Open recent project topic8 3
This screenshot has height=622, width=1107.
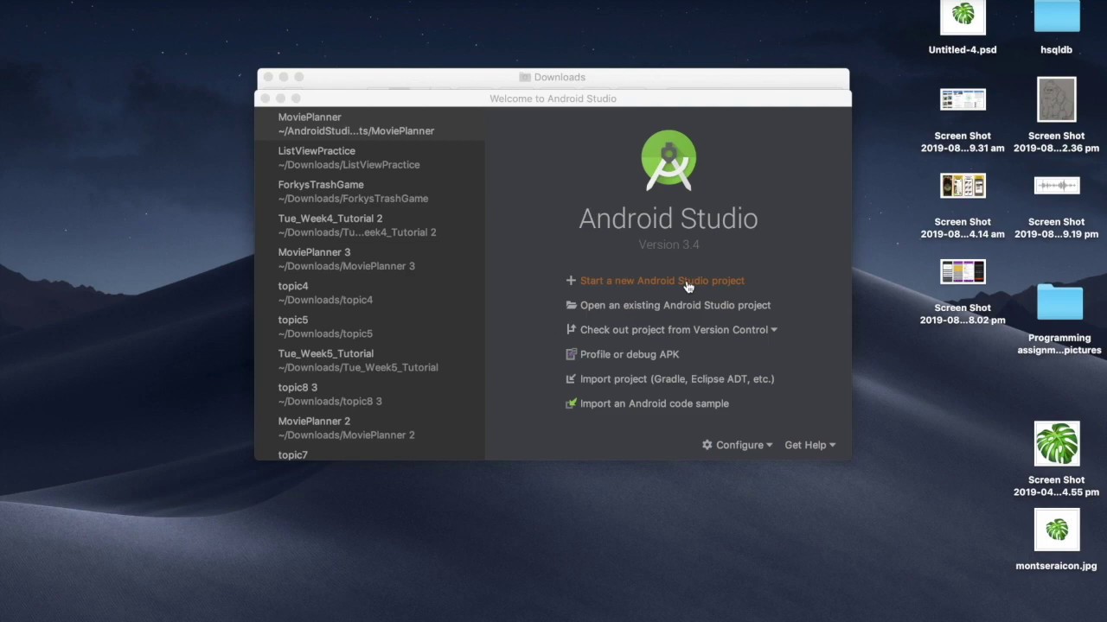[x=370, y=393]
